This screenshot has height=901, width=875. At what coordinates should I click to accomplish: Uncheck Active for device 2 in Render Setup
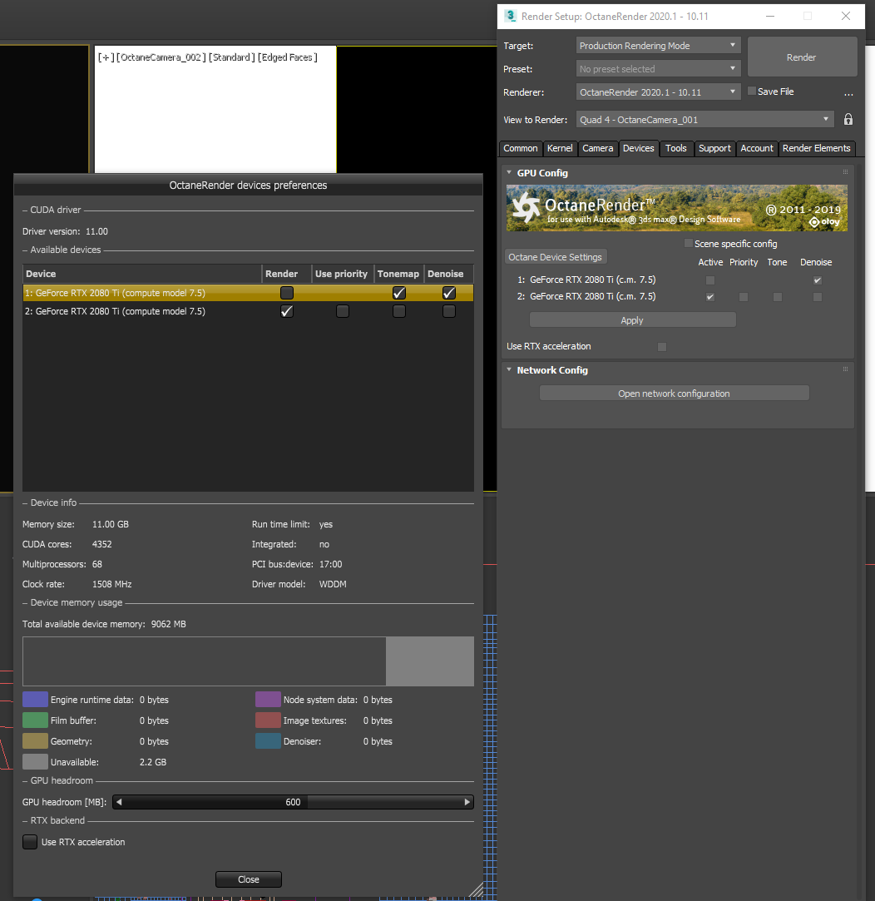point(710,297)
